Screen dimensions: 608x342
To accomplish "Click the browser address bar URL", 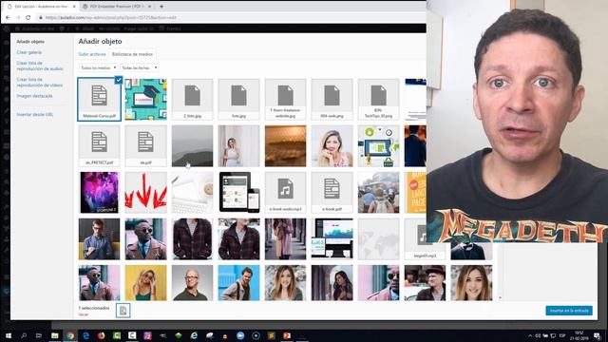I will point(111,17).
